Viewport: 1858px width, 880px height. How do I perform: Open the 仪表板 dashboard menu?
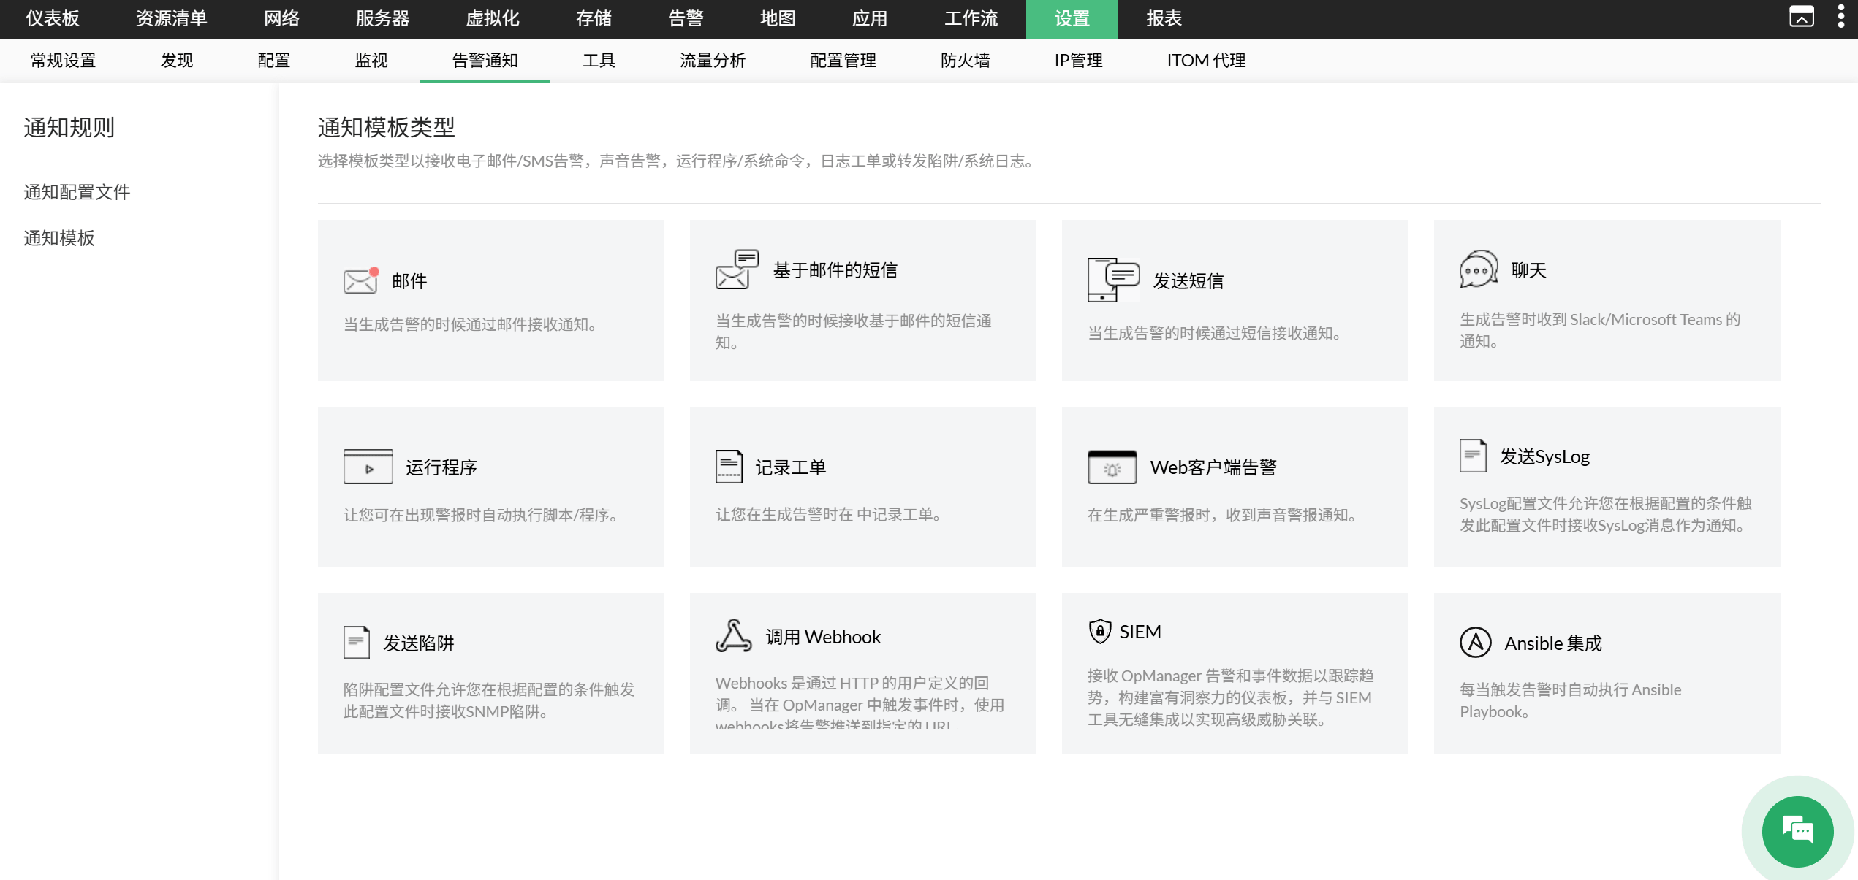pyautogui.click(x=53, y=18)
